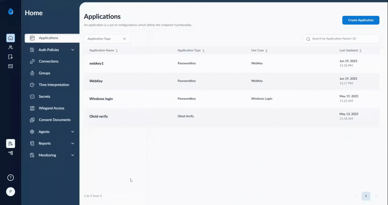
Task: Open Wiegand Access menu item
Action: click(x=52, y=108)
